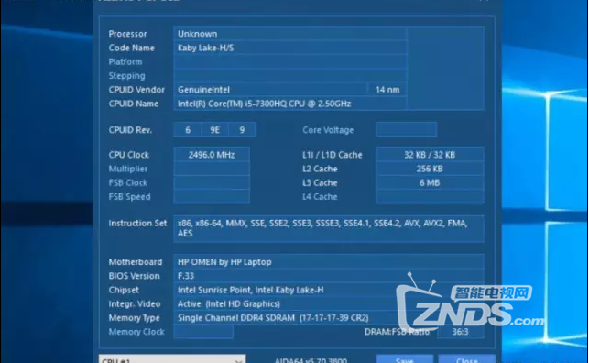The height and width of the screenshot is (363, 589).
Task: Click the 32 KB / 32 KB value
Action: click(x=430, y=155)
